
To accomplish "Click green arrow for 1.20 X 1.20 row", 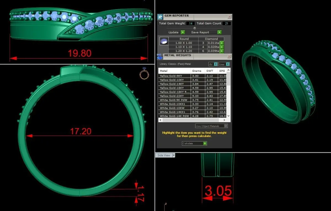I will pos(222,51).
